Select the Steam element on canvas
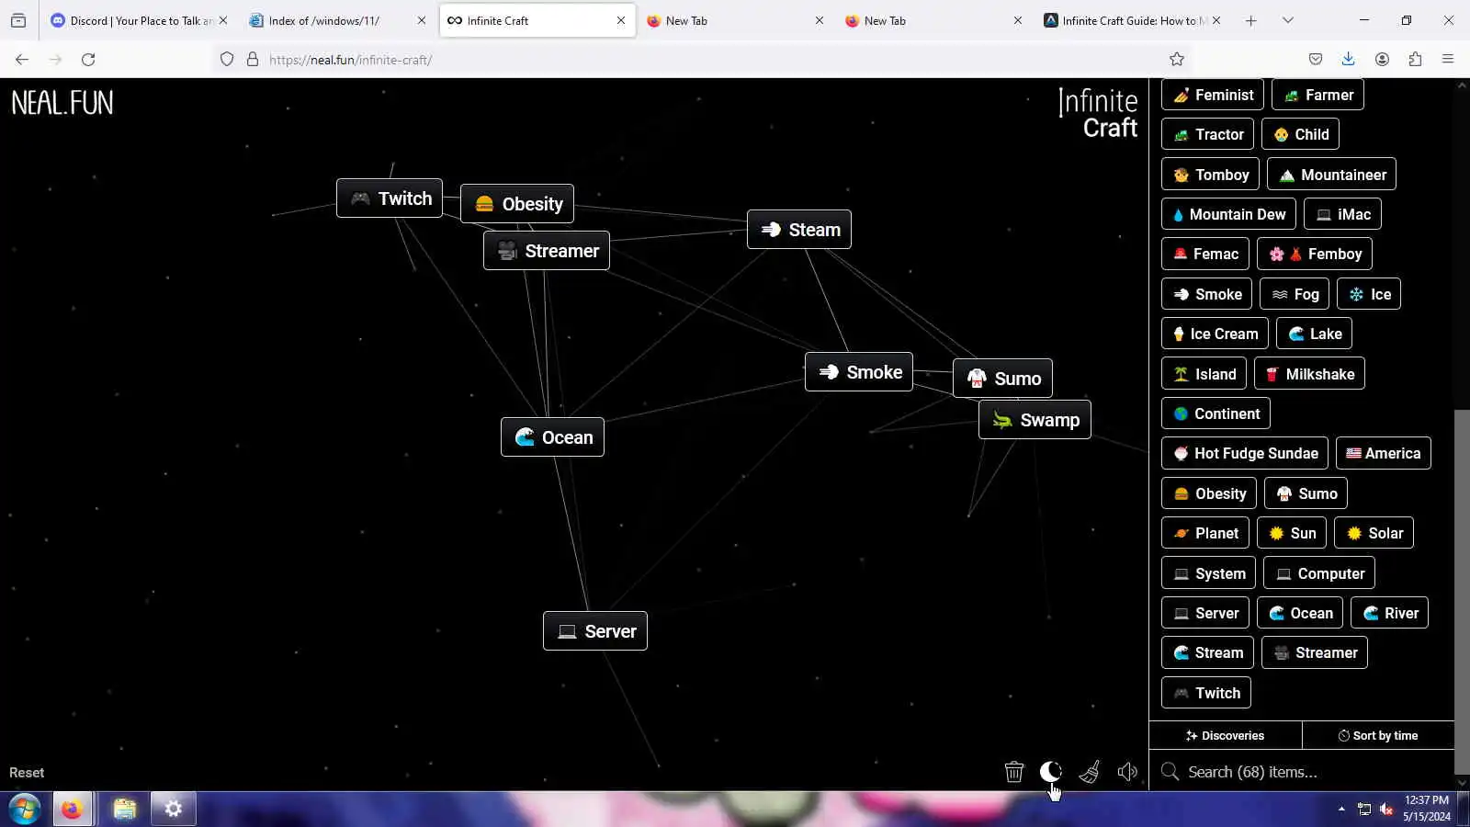 tap(799, 230)
